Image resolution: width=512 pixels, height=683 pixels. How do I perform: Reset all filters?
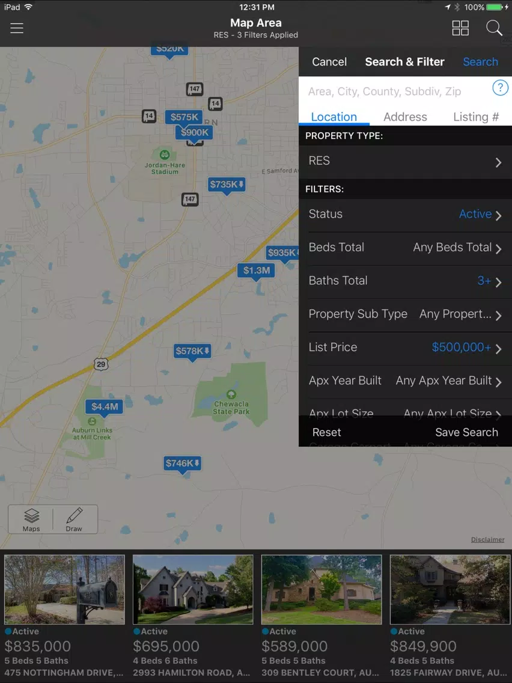pos(326,432)
